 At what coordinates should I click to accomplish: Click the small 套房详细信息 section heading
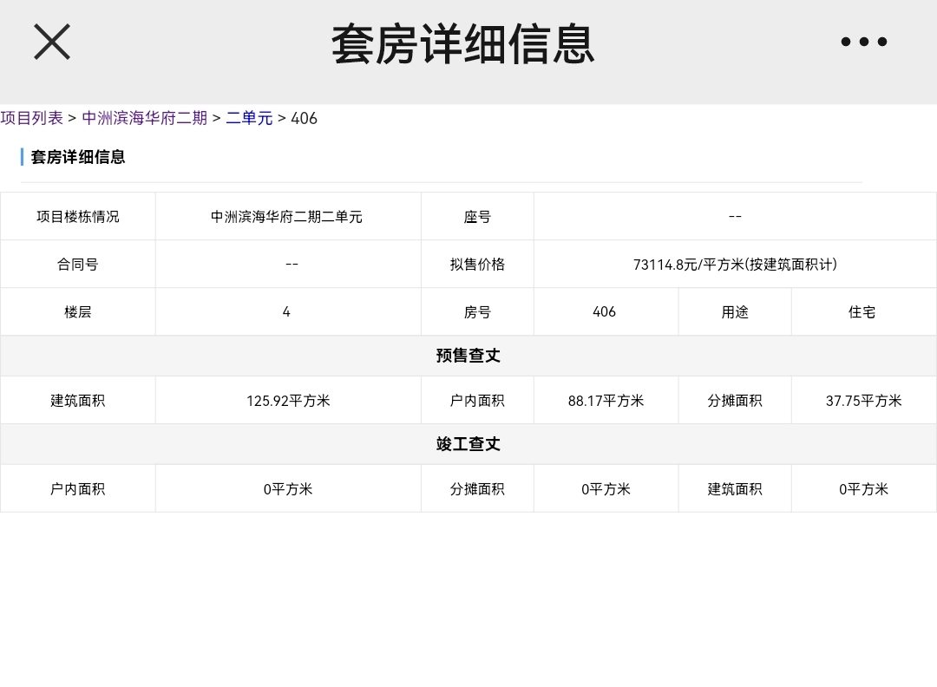tap(78, 157)
